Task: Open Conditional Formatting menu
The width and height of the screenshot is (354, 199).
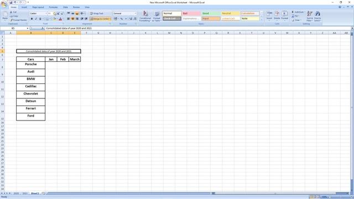Action: point(145,16)
